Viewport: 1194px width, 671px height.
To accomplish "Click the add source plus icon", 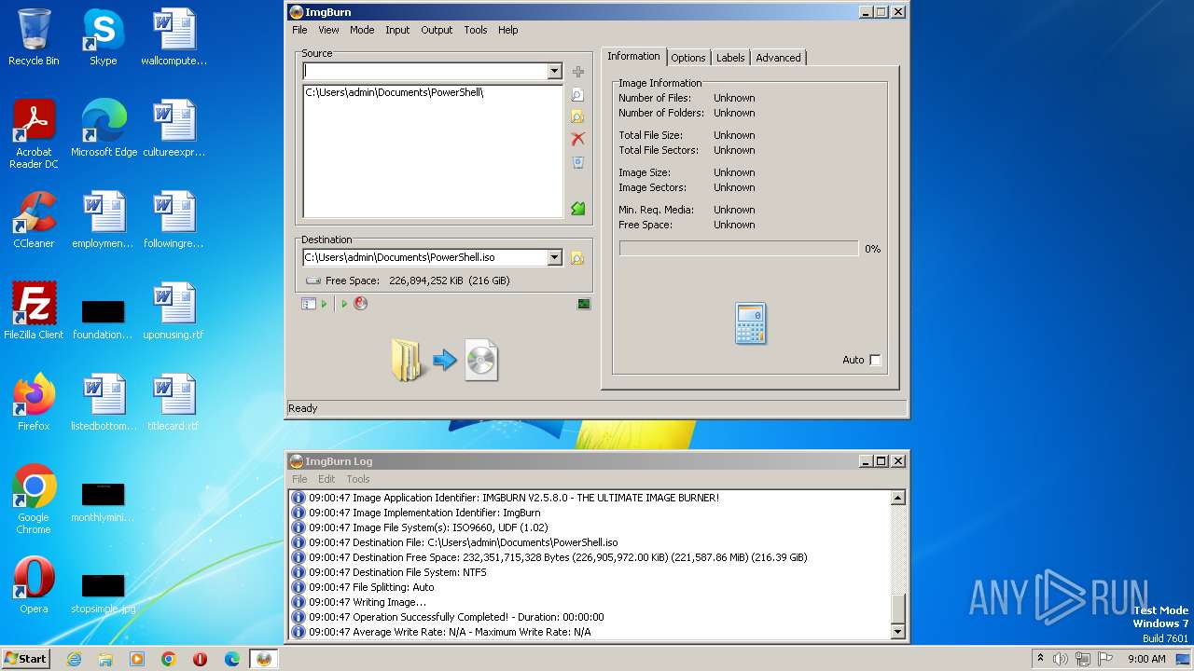I will [x=578, y=72].
